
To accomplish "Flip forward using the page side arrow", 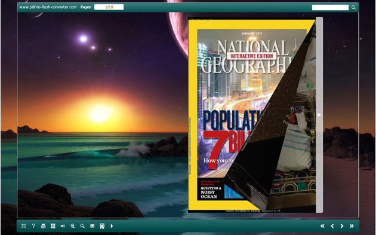I will (x=319, y=115).
